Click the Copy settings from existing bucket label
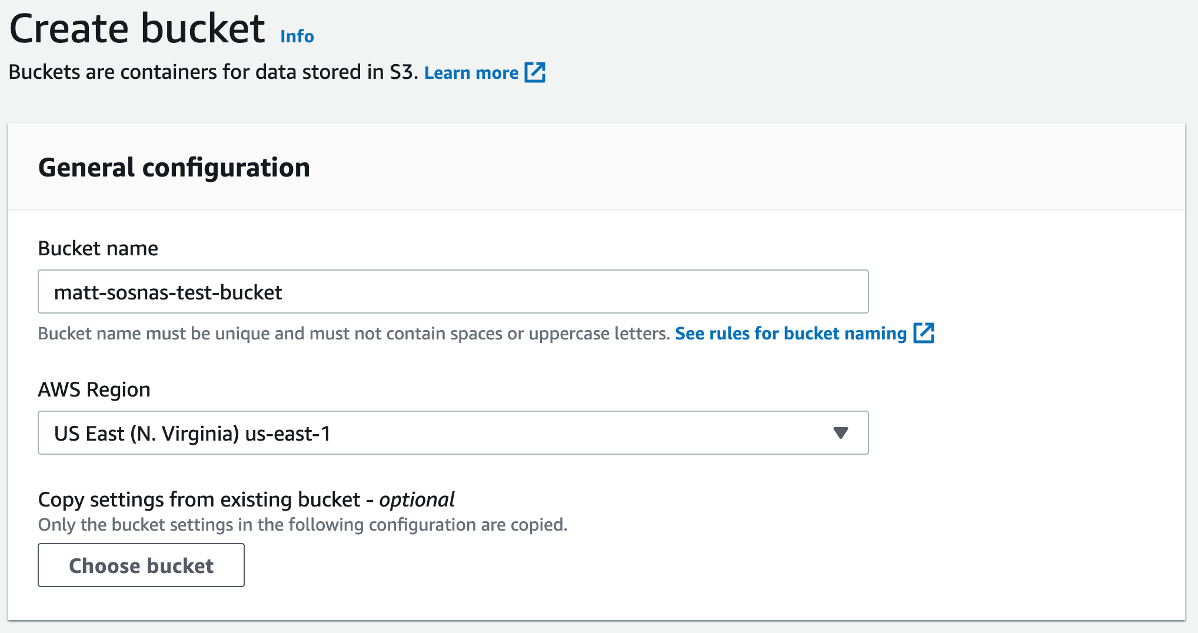Viewport: 1198px width, 633px height. coord(199,499)
